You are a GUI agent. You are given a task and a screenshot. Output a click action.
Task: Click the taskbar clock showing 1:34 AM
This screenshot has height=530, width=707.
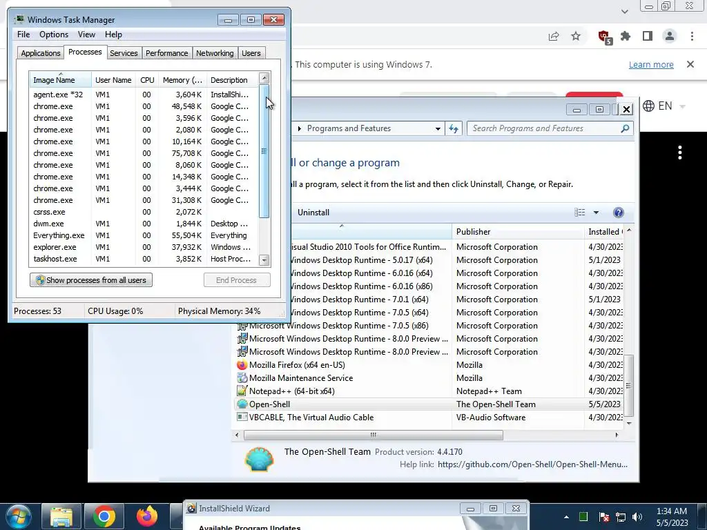672,517
